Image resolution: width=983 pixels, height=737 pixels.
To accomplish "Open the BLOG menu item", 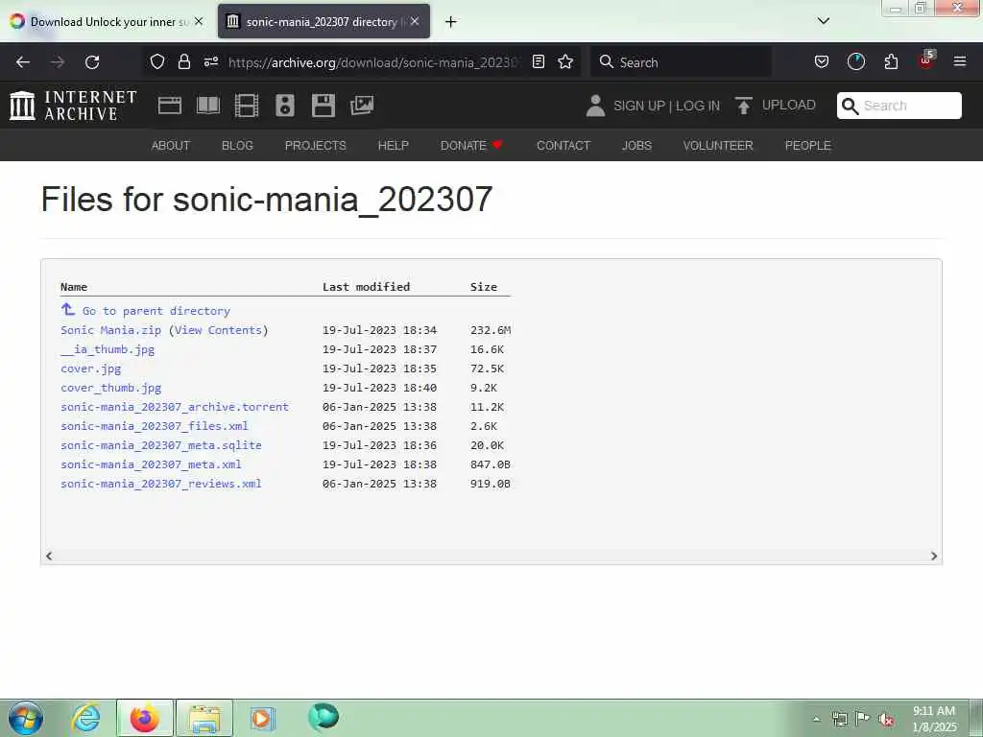I will pyautogui.click(x=238, y=146).
